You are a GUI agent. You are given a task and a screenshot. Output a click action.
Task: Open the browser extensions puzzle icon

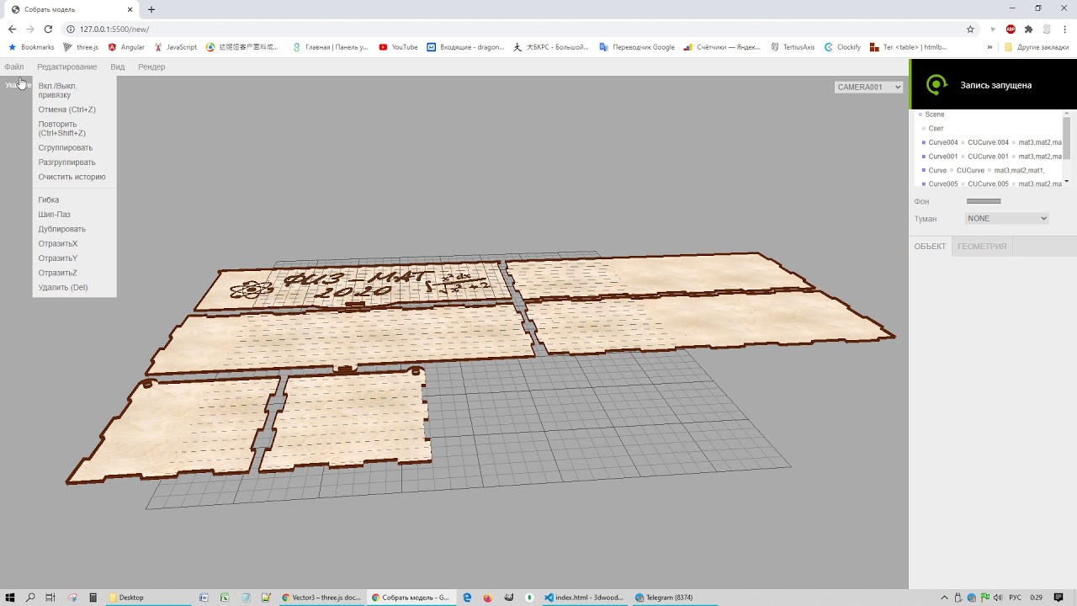click(1028, 29)
